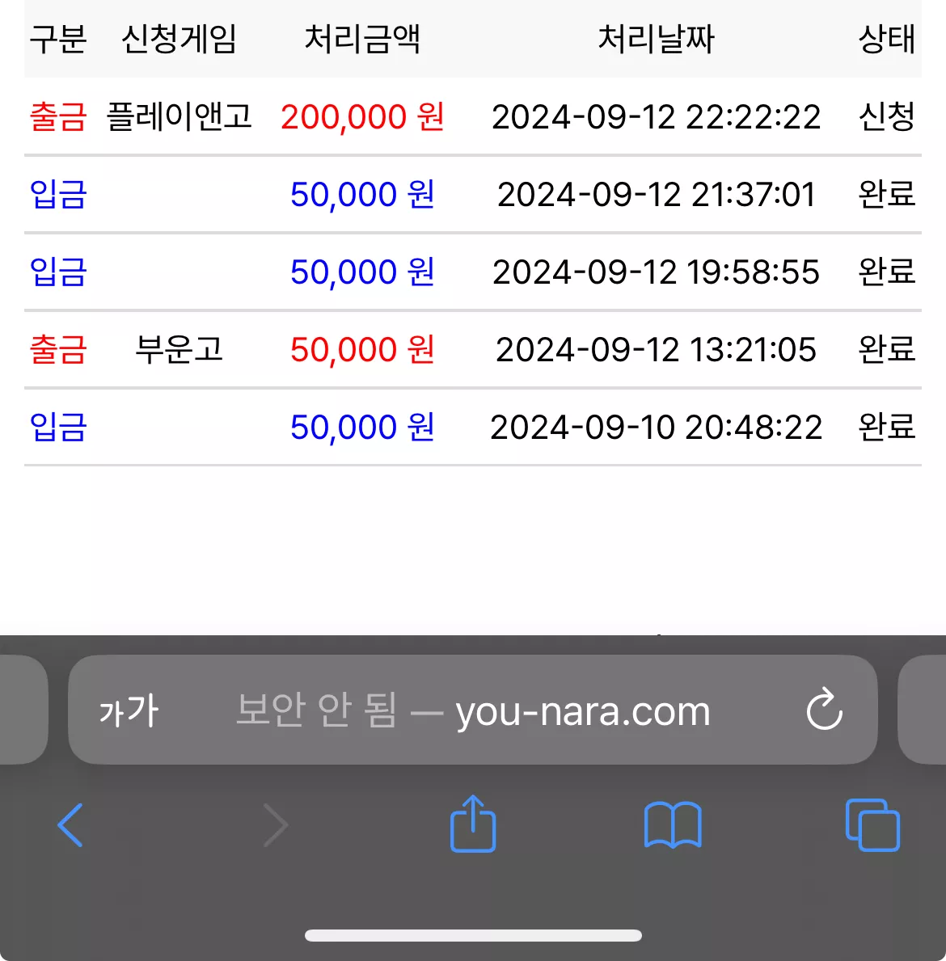Viewport: 946px width, 961px height.
Task: Open the bookmarks book icon
Action: tap(673, 825)
